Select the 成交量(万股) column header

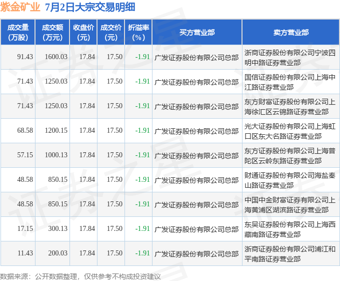click(x=18, y=33)
